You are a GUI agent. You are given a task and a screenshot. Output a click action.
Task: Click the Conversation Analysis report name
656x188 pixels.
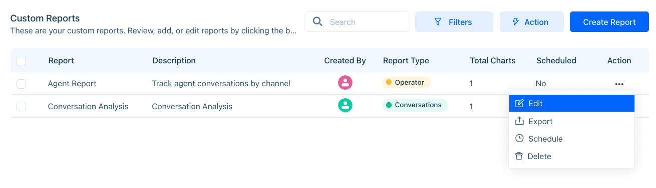coord(88,106)
